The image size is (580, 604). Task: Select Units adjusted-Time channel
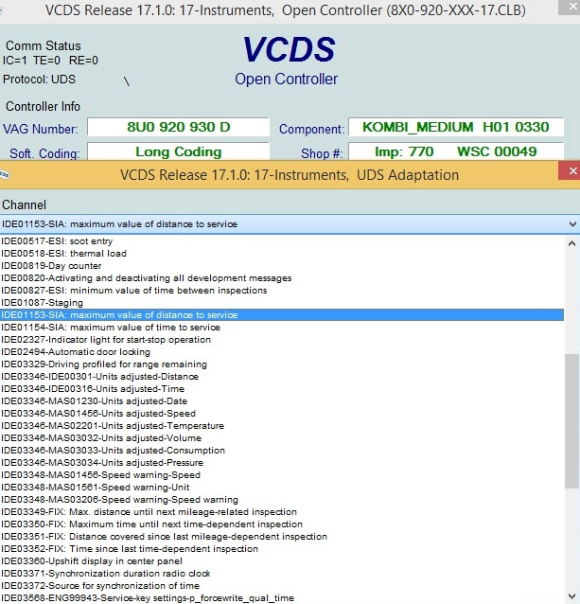click(282, 389)
